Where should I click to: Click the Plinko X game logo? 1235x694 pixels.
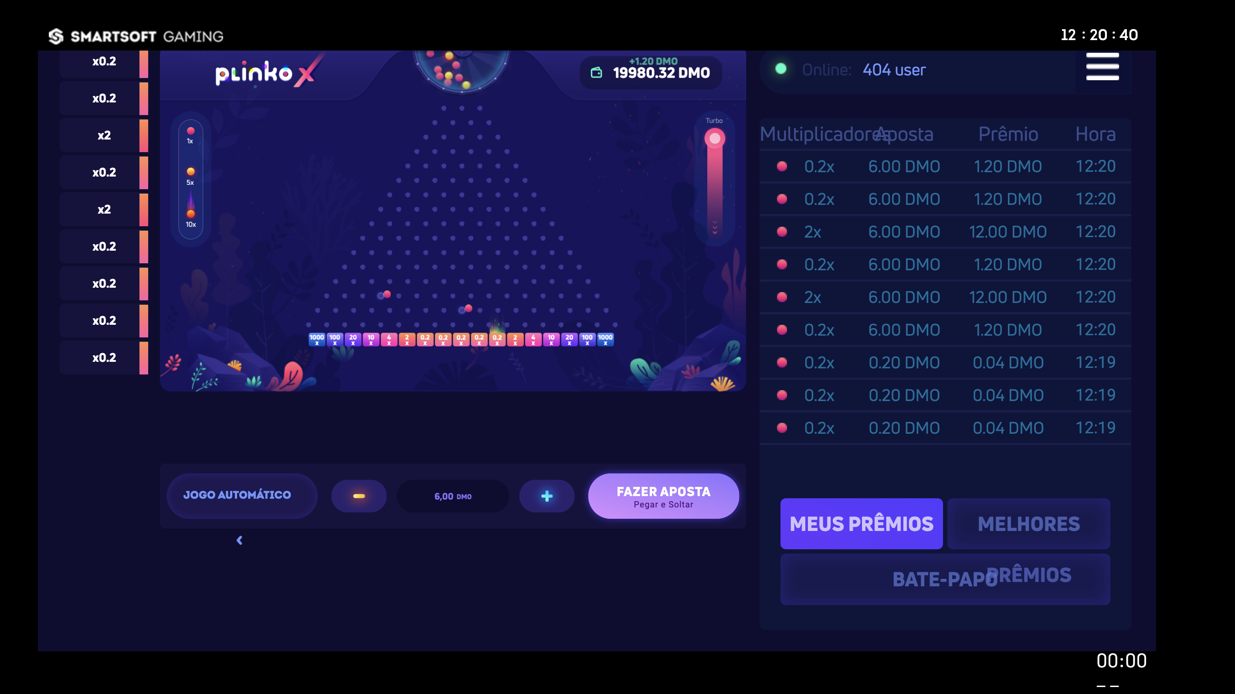pyautogui.click(x=265, y=73)
